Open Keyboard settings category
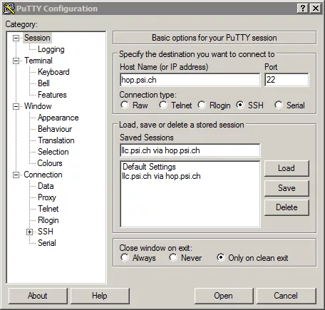Viewport: 325px width, 310px height. pyautogui.click(x=53, y=72)
